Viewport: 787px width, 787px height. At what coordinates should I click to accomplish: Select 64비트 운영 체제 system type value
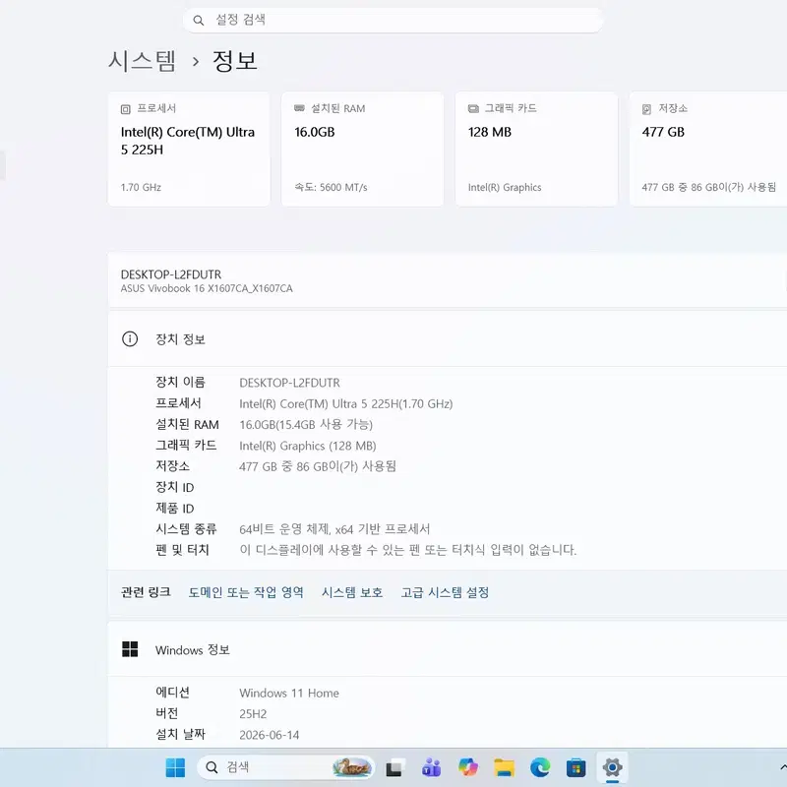pos(334,529)
